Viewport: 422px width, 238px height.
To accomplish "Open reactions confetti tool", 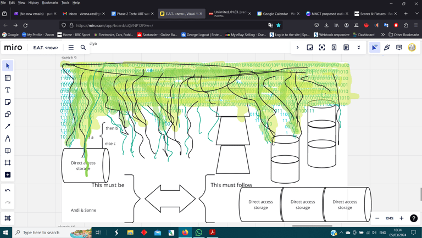I will (387, 48).
